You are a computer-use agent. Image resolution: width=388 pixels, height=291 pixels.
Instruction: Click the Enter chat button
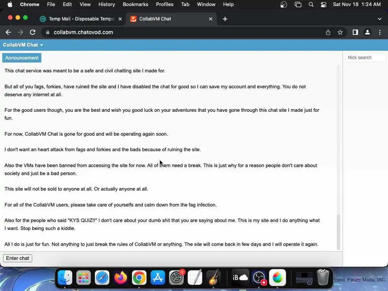[x=17, y=258]
